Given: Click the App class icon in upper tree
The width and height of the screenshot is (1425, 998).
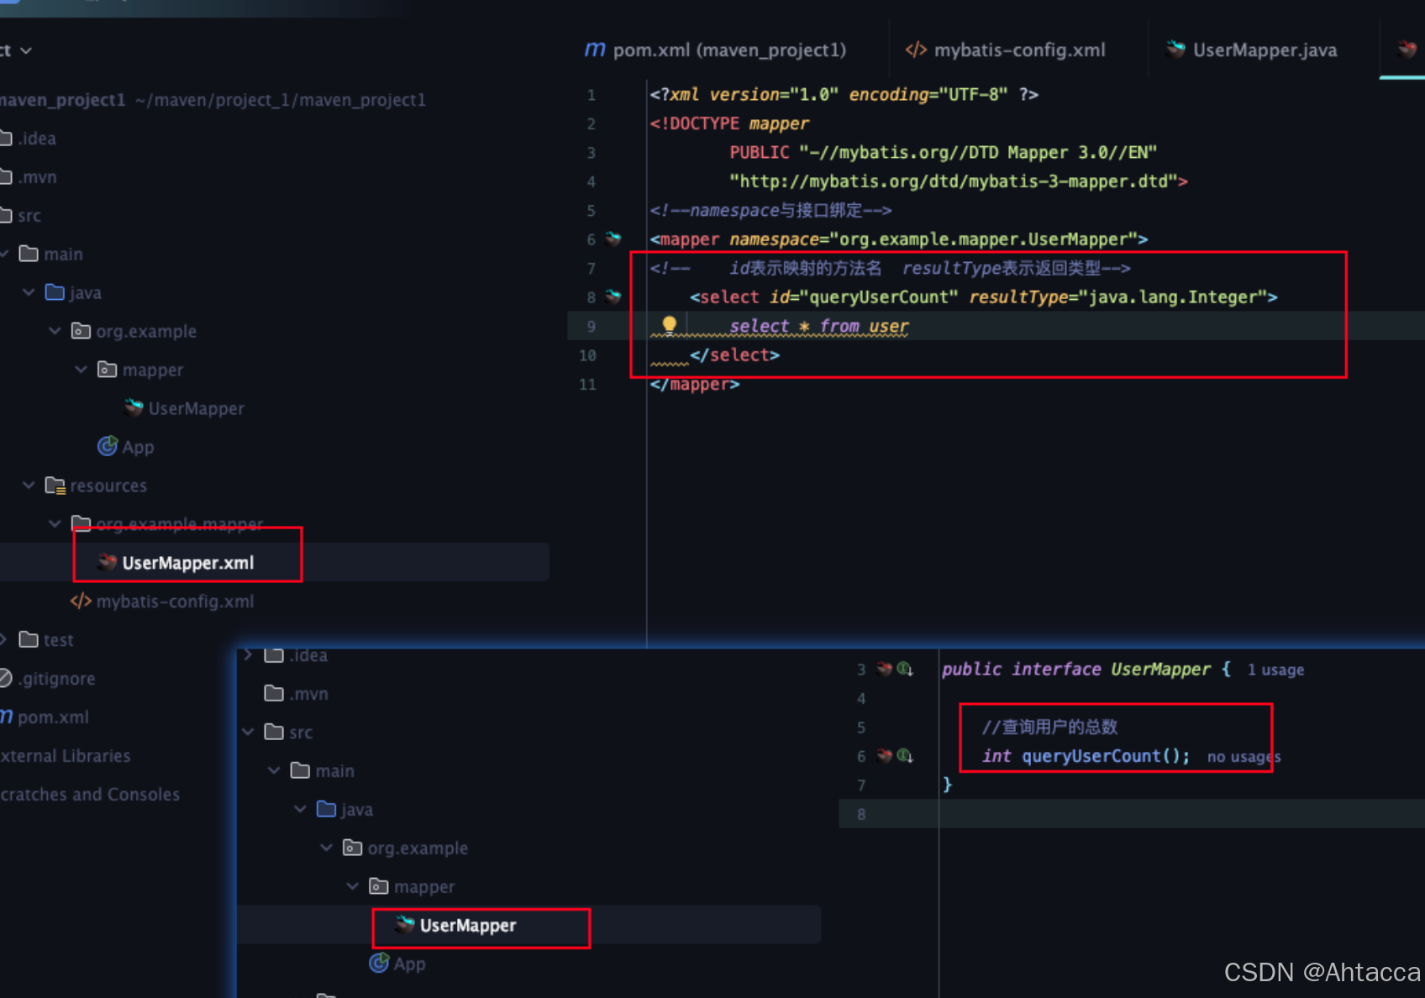Looking at the screenshot, I should click(x=108, y=446).
